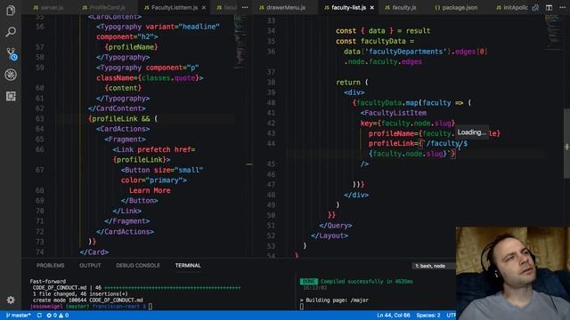Open the Search sidebar icon
This screenshot has height=320, width=570.
(11, 32)
